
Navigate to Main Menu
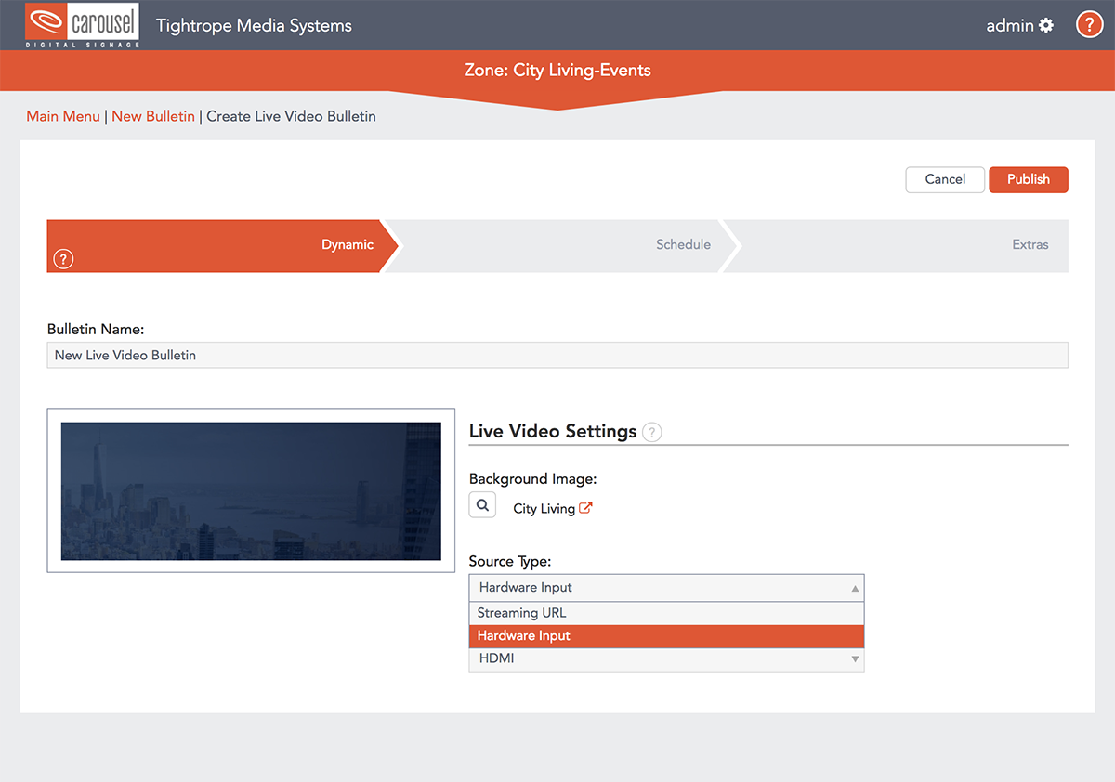(x=62, y=116)
